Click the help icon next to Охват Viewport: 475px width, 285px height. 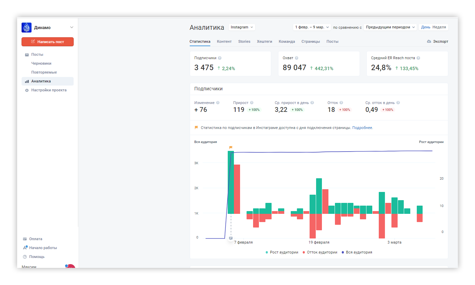[297, 58]
